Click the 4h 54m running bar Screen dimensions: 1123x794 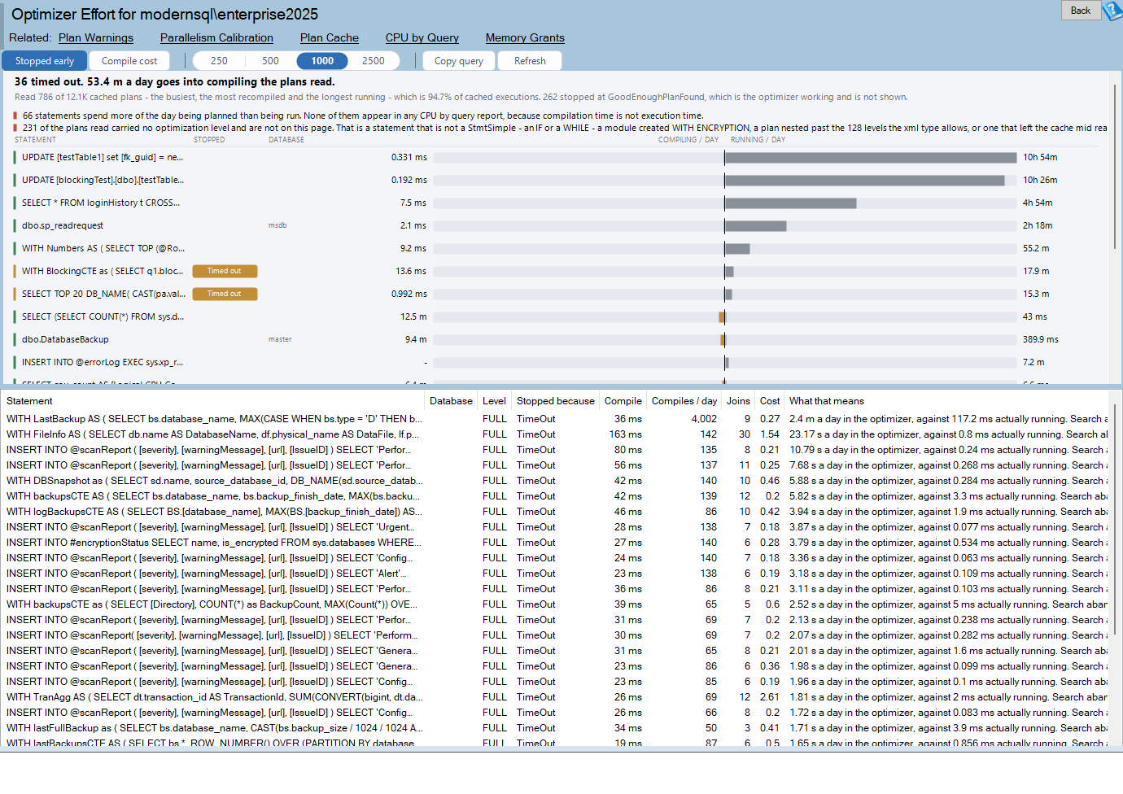[790, 203]
